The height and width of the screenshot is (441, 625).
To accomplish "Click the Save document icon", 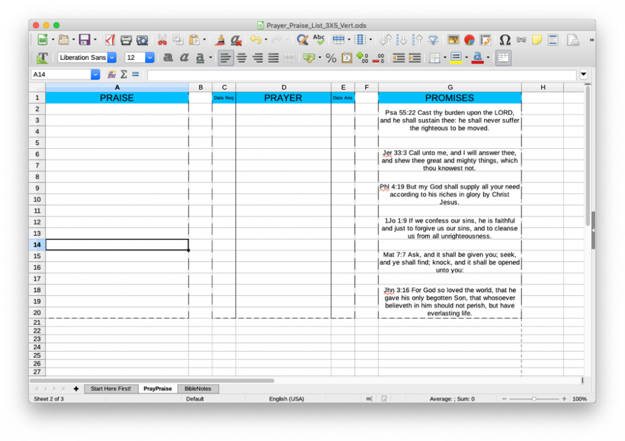I will point(84,40).
